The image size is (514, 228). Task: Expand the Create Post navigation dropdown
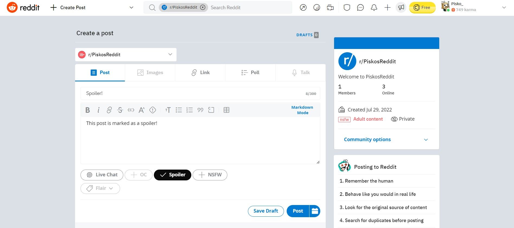point(131,8)
